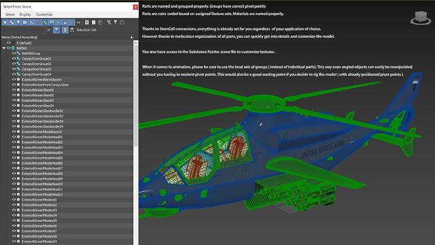Image resolution: width=435 pixels, height=245 pixels.
Task: Click the scrollbar up arrow
Action: coord(136,43)
